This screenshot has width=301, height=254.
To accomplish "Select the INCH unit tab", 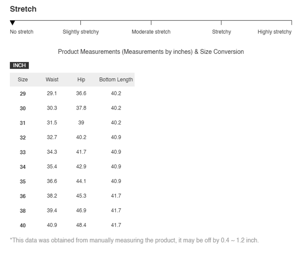I will (x=19, y=66).
